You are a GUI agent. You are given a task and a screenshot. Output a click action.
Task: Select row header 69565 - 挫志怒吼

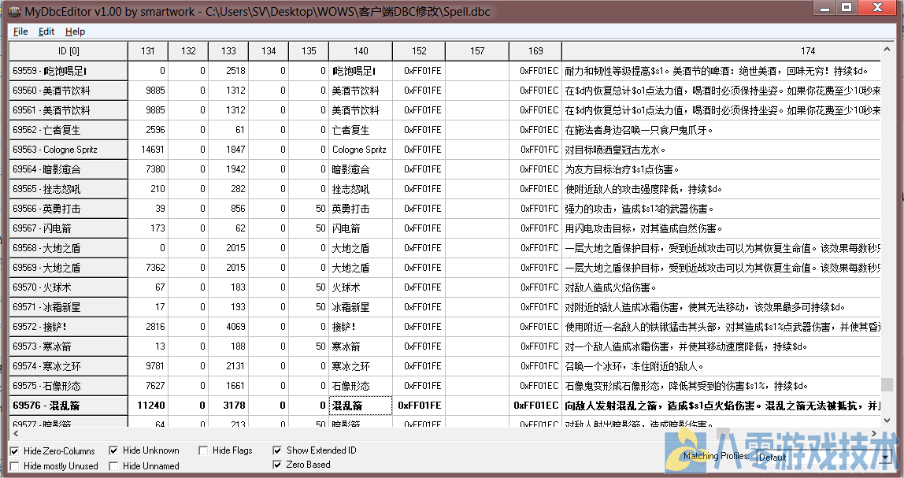[x=68, y=188]
